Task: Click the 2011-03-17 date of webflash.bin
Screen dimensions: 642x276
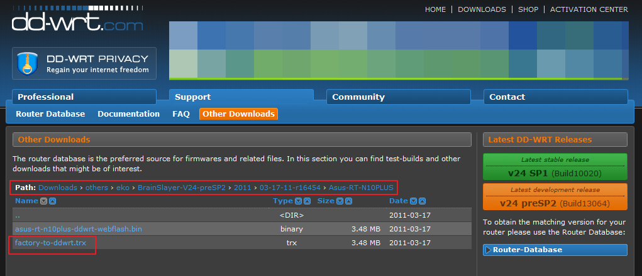Action: (410, 229)
